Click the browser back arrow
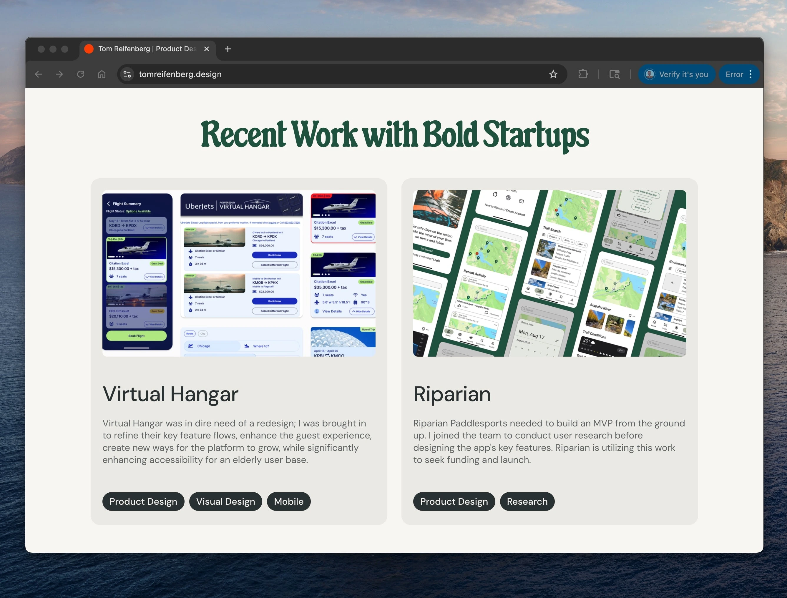The width and height of the screenshot is (787, 598). click(39, 74)
